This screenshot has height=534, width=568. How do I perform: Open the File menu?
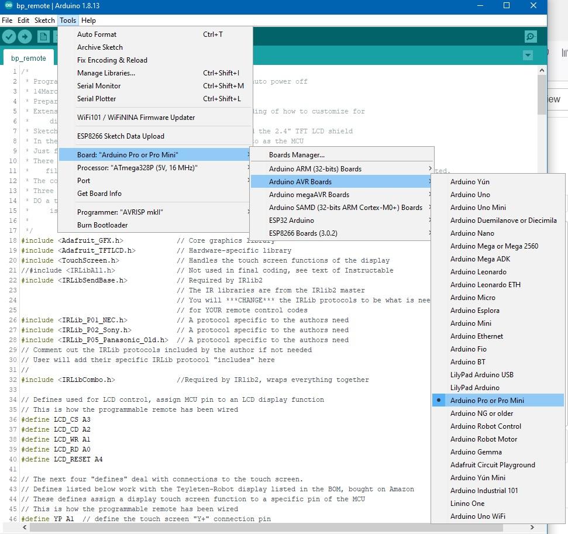click(x=7, y=20)
